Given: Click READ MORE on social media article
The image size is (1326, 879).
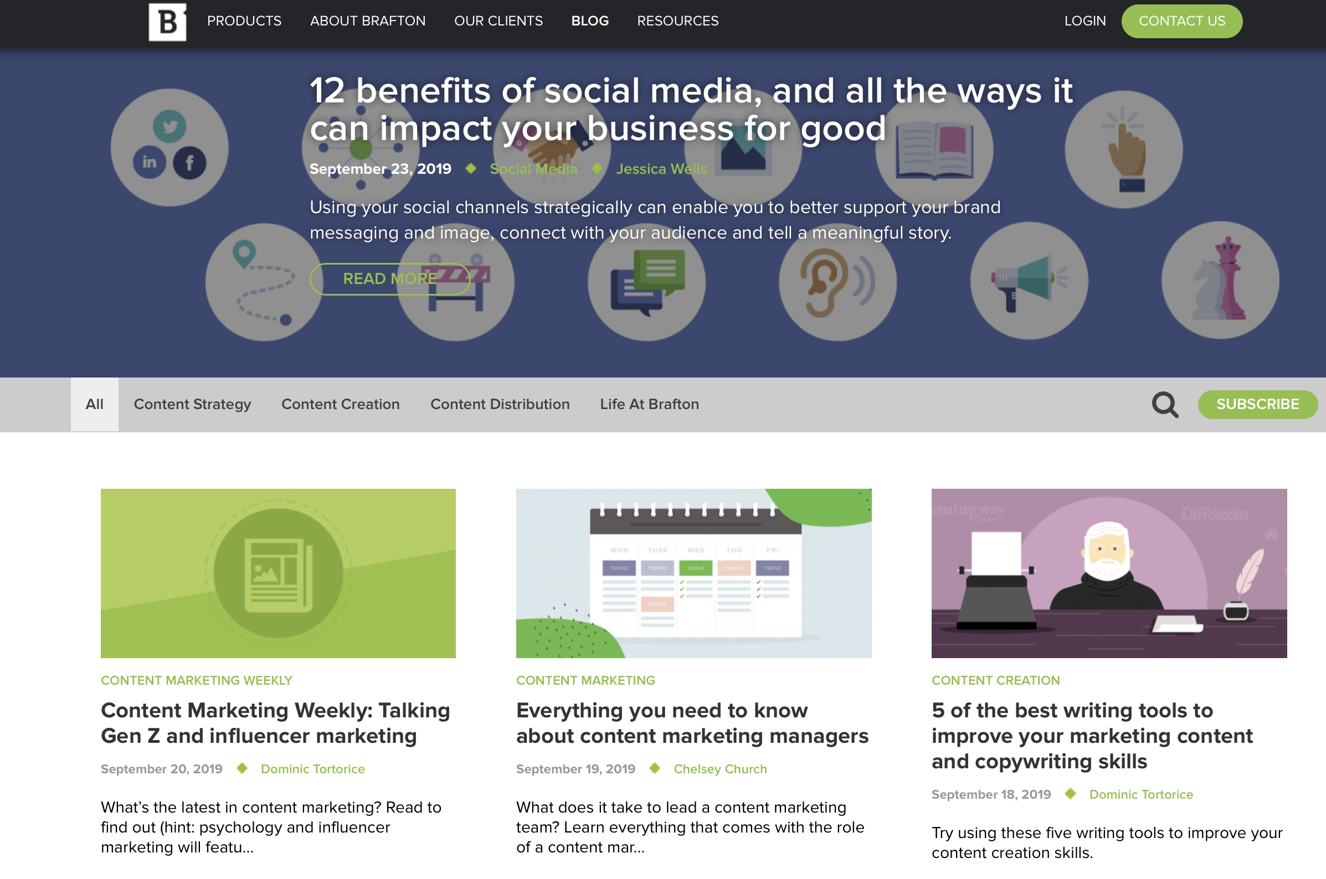Looking at the screenshot, I should (x=389, y=278).
